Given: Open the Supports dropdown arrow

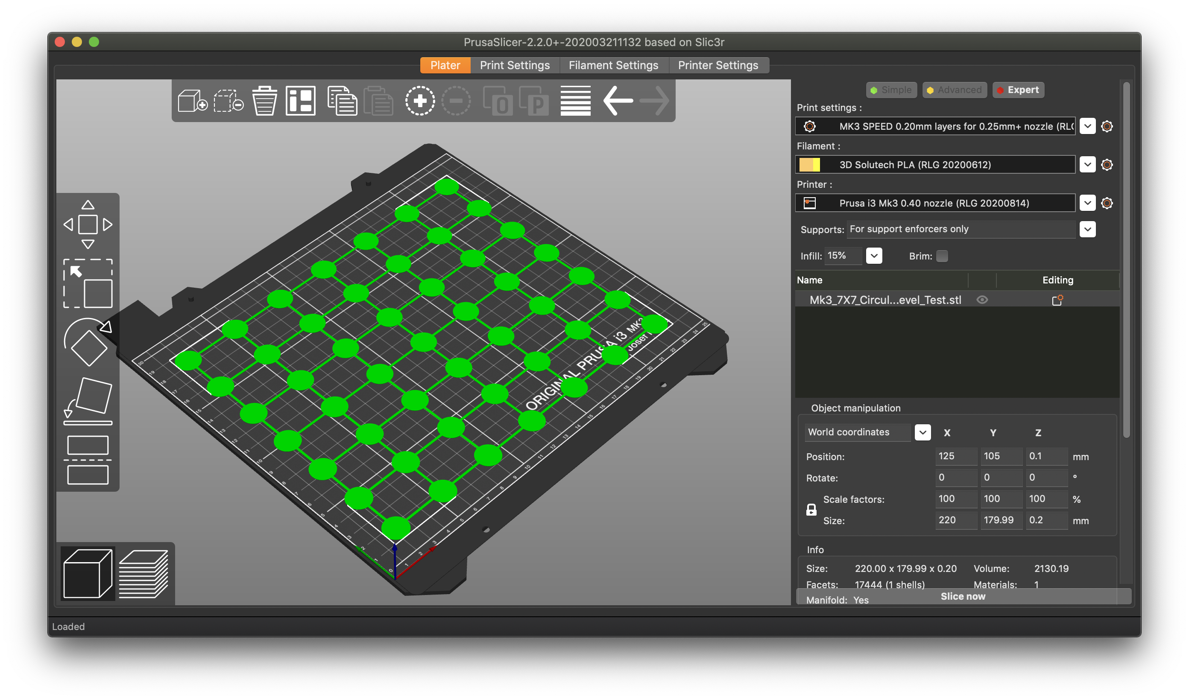Looking at the screenshot, I should 1087,230.
